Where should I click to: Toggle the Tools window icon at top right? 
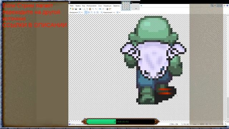[213, 6]
